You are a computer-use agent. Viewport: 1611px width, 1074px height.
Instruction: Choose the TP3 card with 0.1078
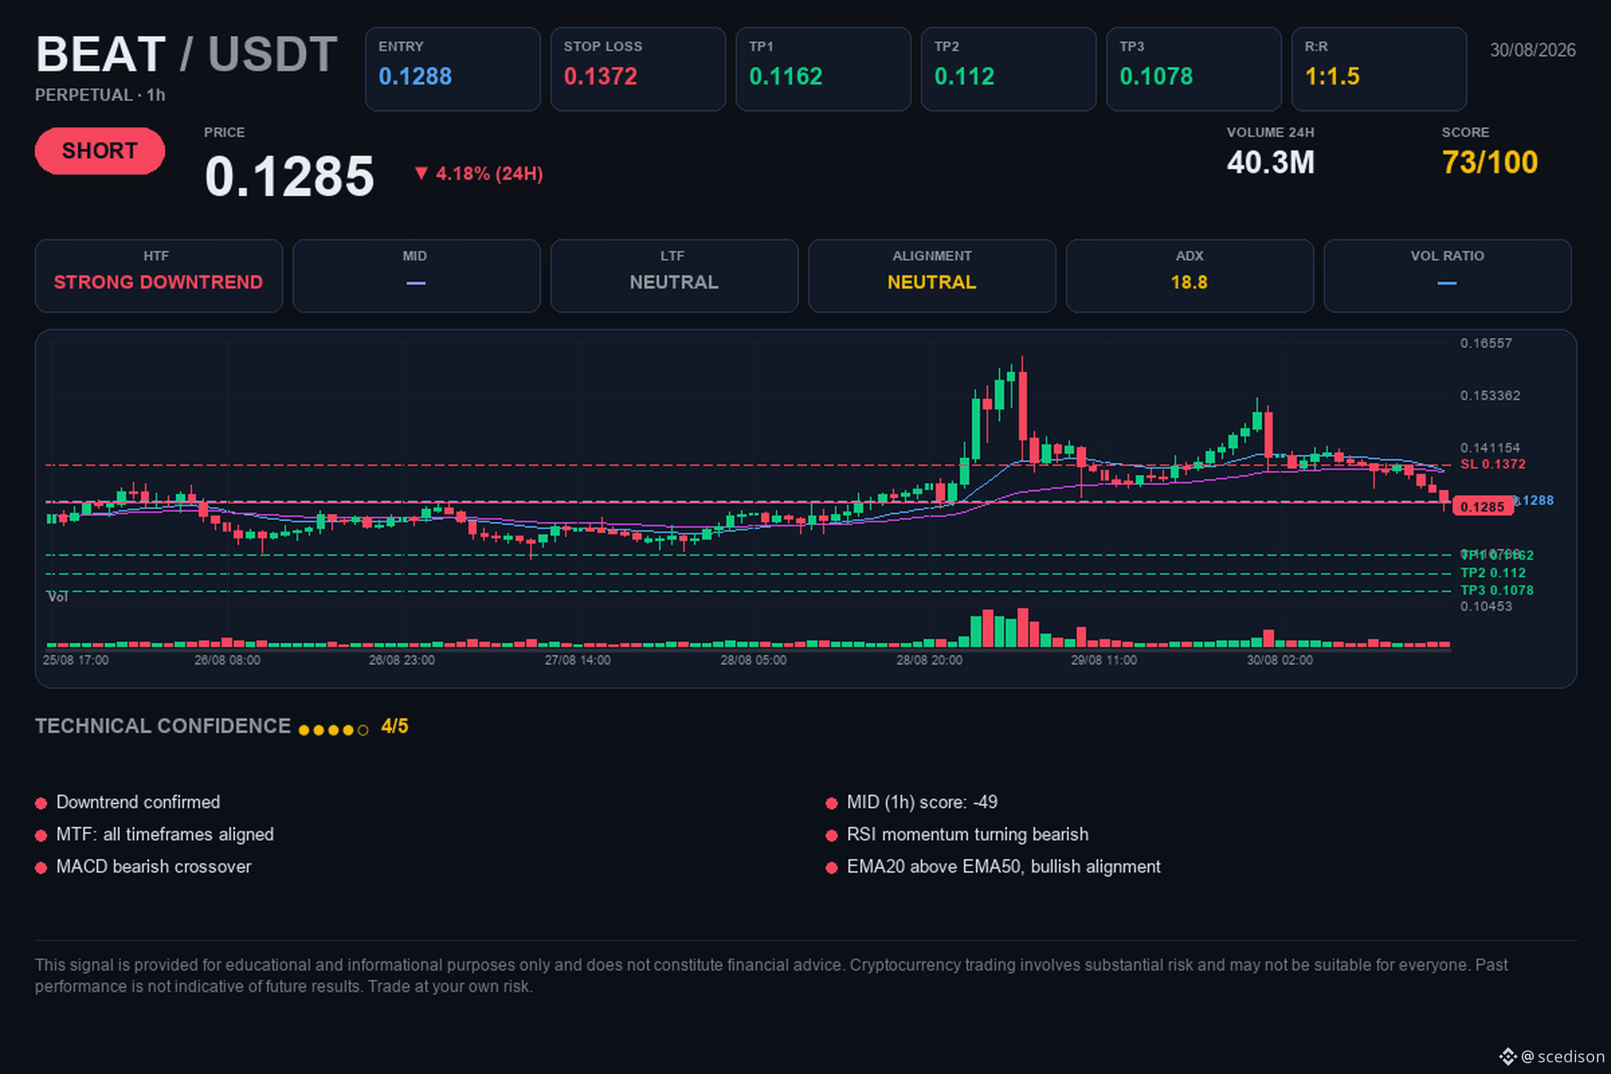click(1194, 69)
